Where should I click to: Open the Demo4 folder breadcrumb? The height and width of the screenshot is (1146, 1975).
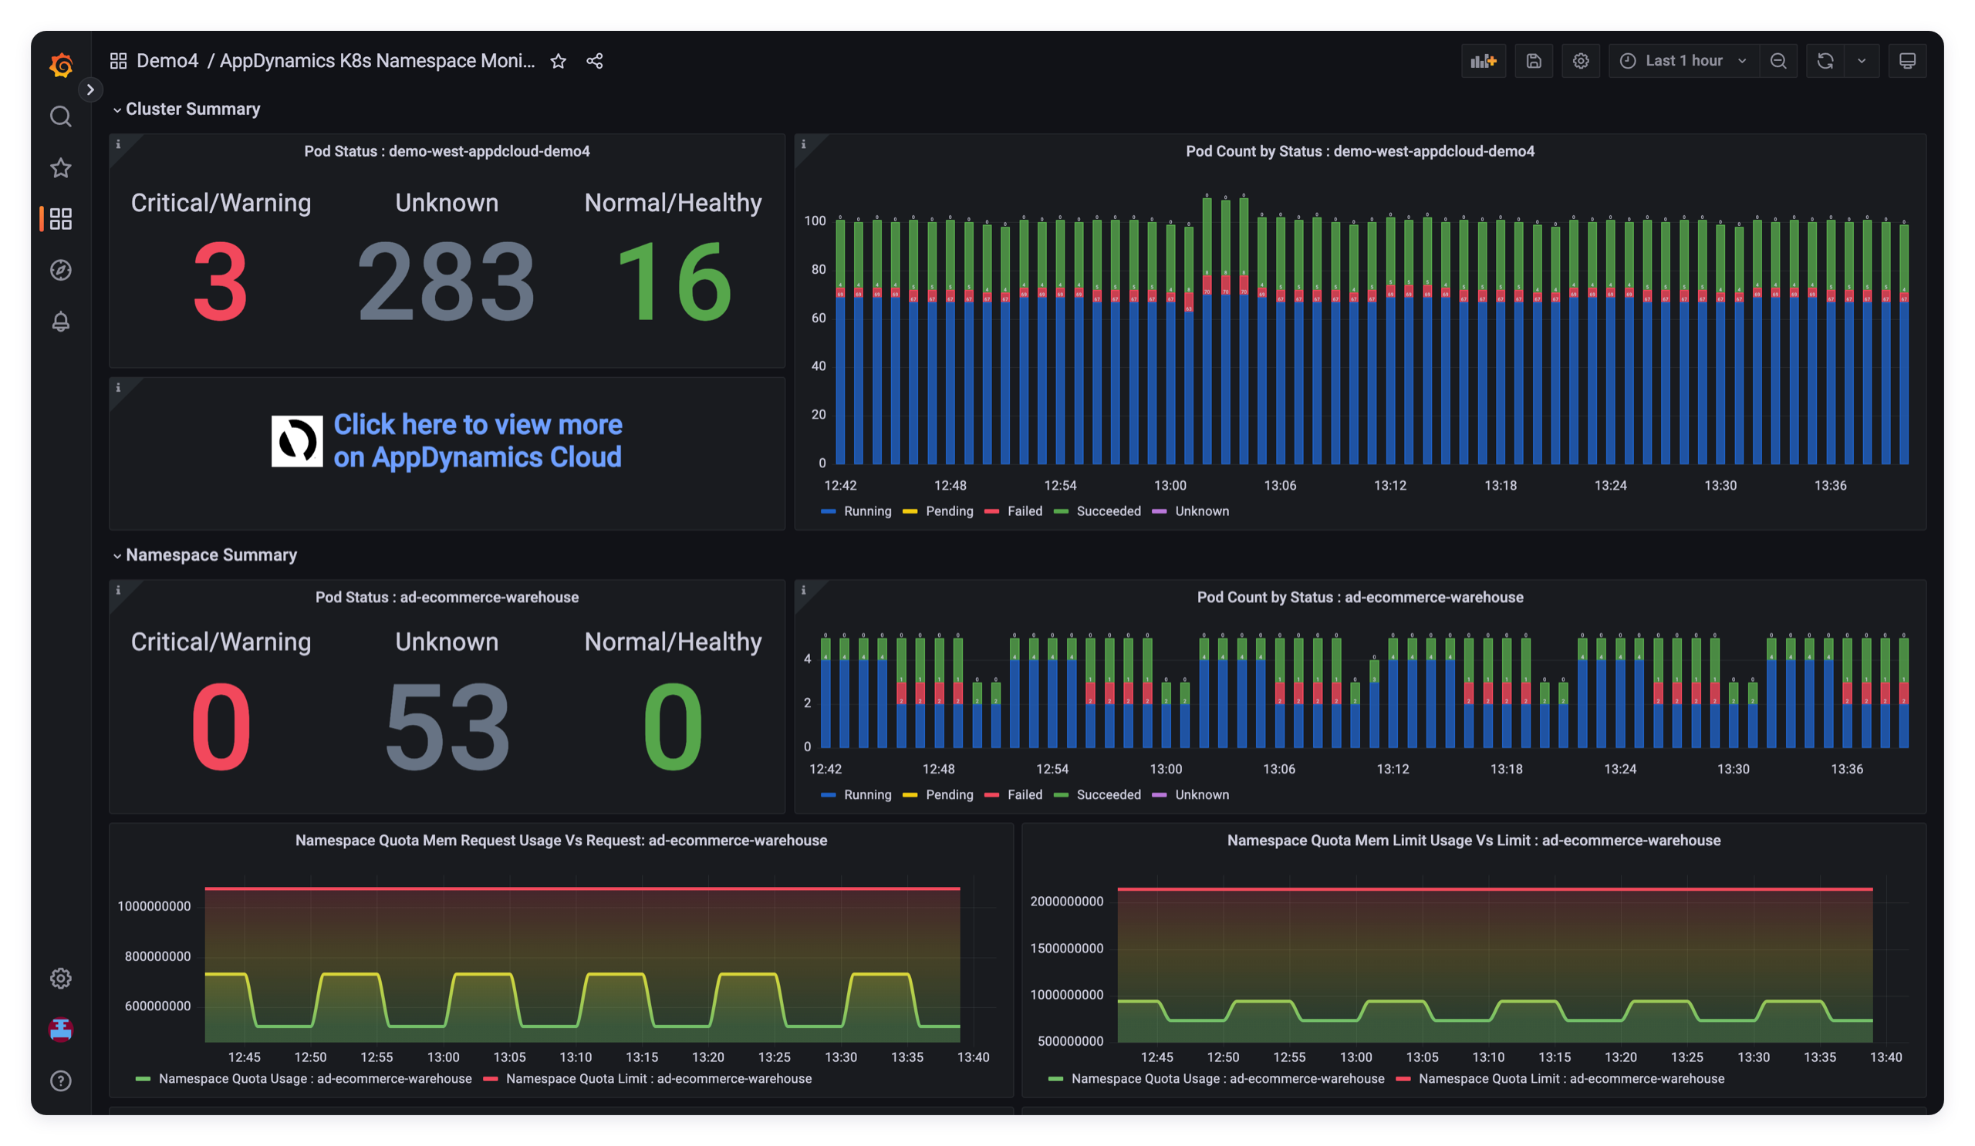click(167, 60)
